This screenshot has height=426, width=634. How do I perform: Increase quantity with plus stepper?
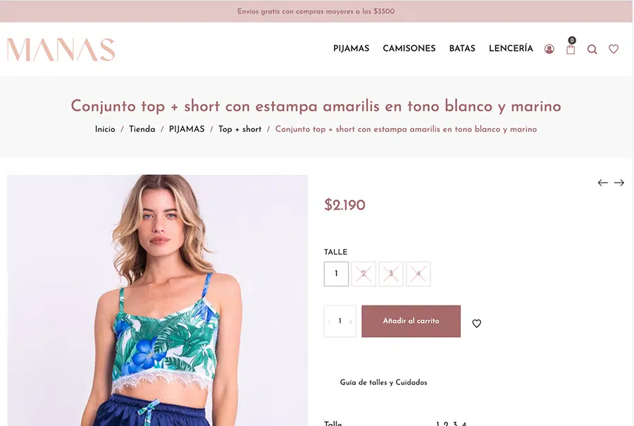tap(351, 321)
